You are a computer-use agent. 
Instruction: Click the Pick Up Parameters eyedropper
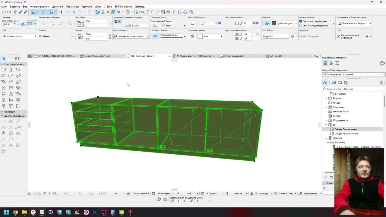pyautogui.click(x=20, y=12)
